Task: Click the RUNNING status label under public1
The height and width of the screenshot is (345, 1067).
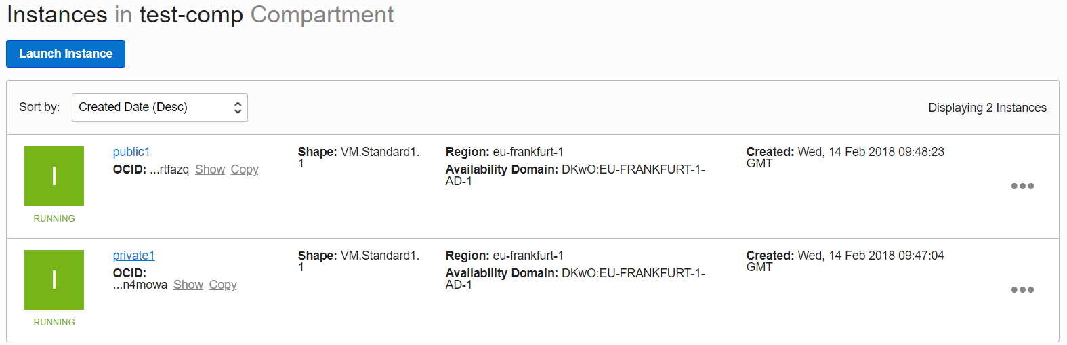Action: coord(54,218)
